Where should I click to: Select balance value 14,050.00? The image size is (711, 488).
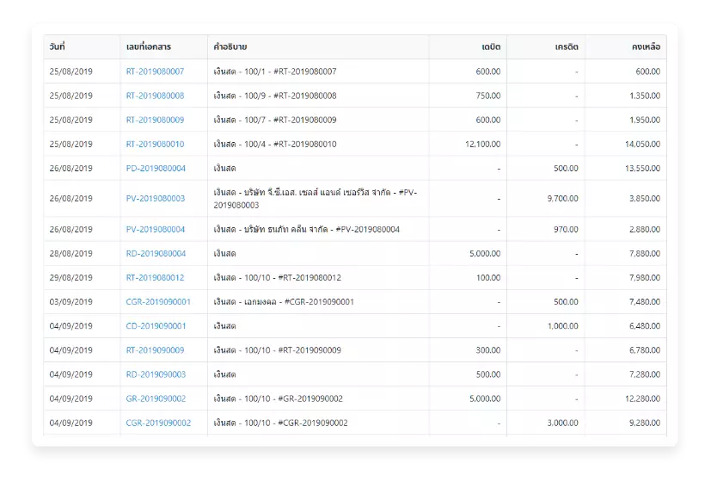click(x=642, y=144)
